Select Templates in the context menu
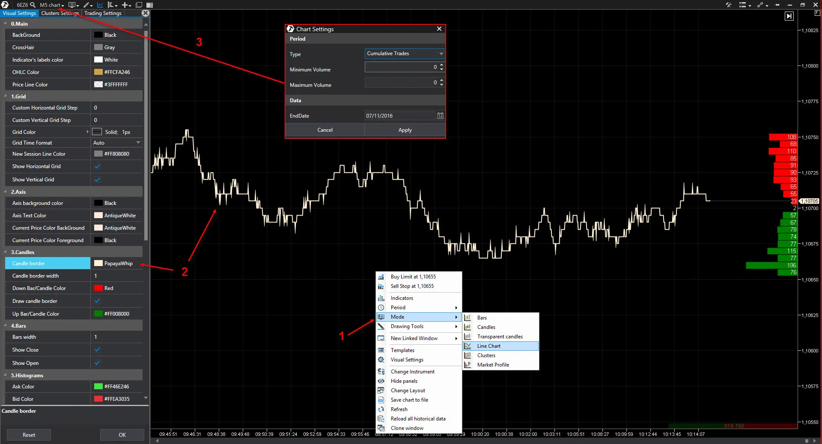Screen dimensions: 822x444 pos(419,350)
